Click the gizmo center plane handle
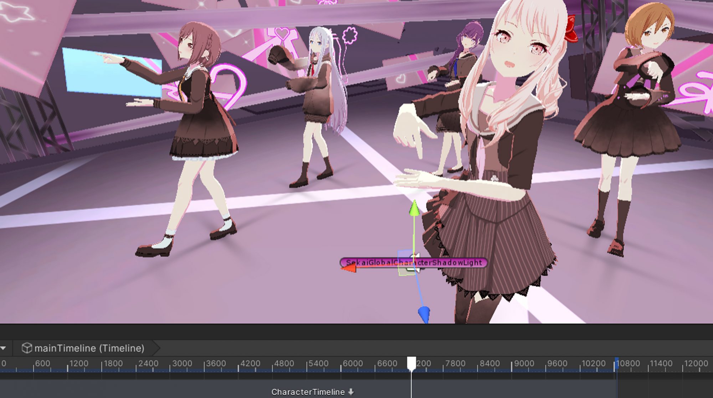Viewport: 713px width, 398px height. tap(406, 263)
